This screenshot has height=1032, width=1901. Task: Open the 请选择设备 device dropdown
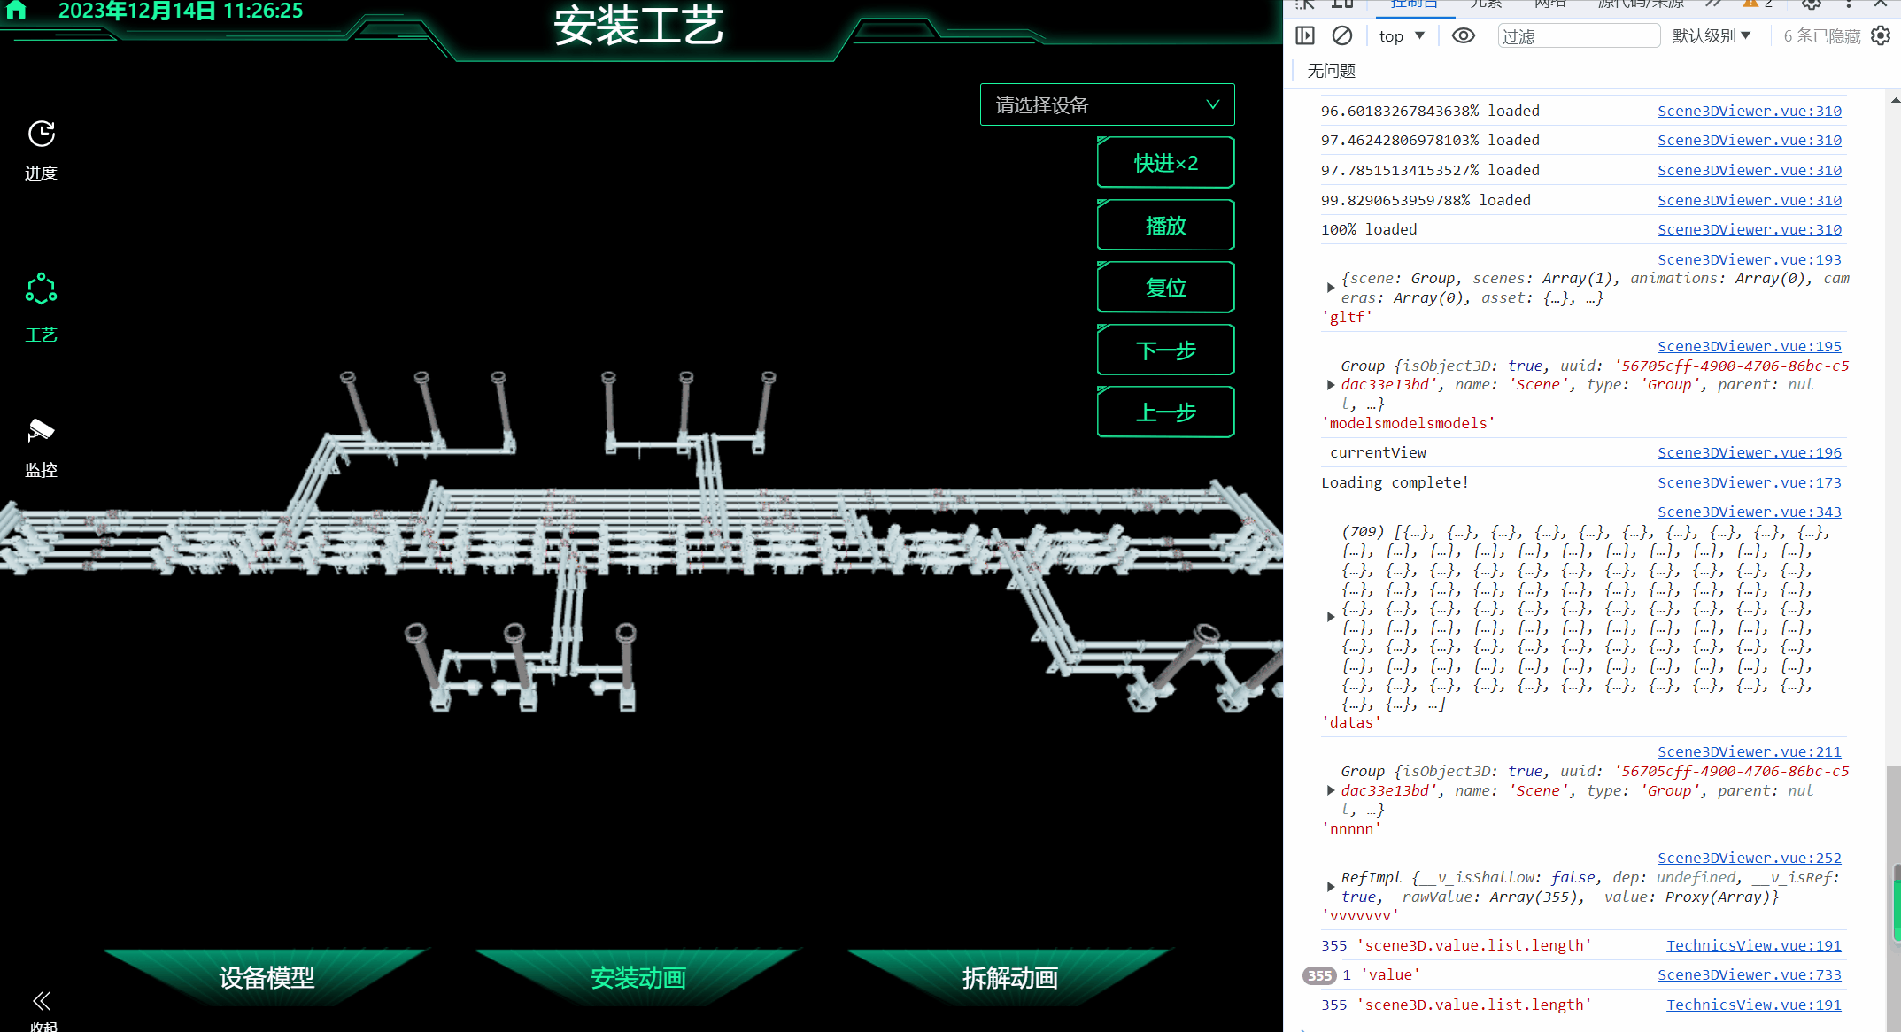coord(1107,104)
